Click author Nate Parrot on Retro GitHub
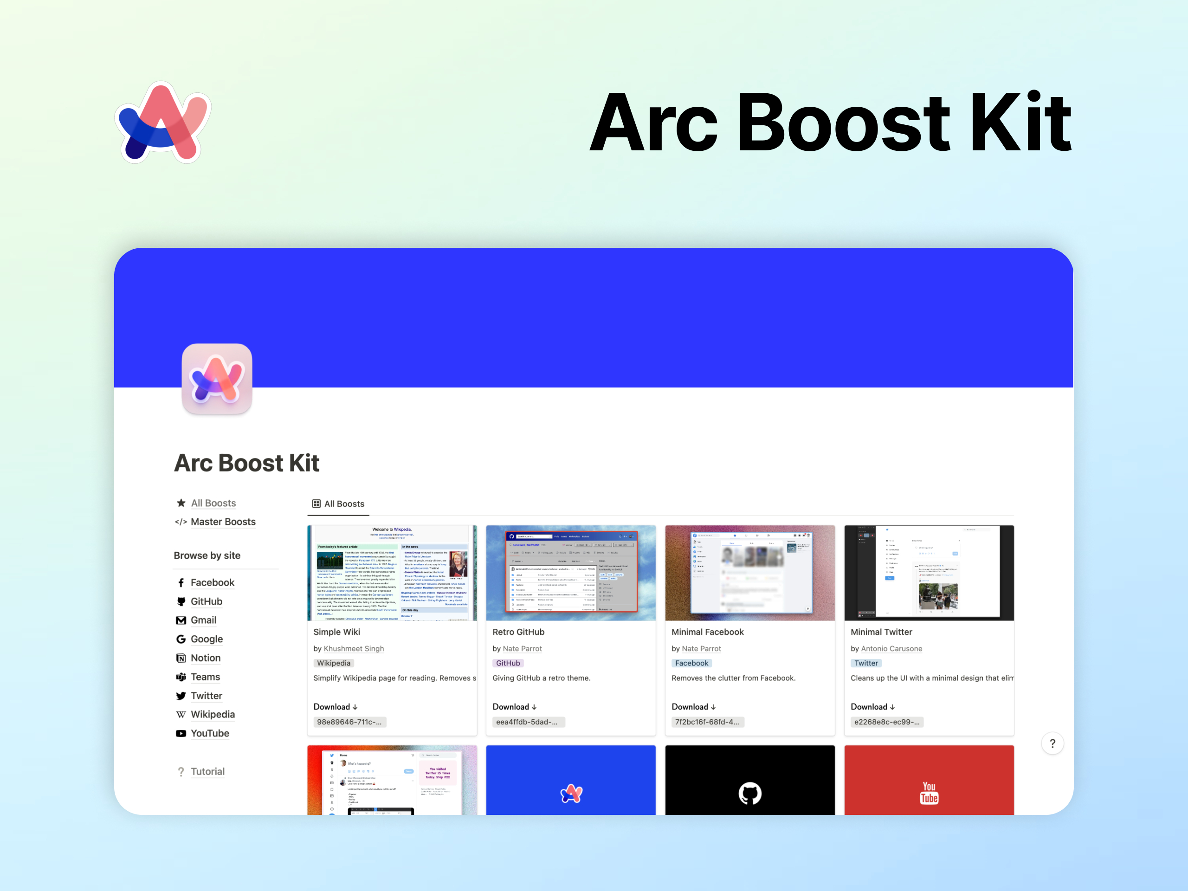 (523, 649)
